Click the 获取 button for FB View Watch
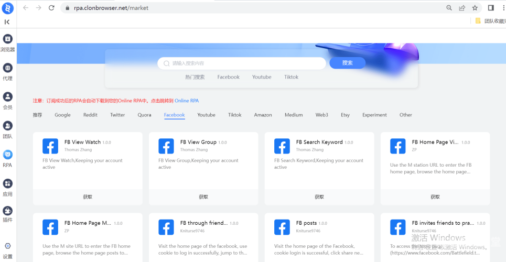506x262 pixels. [88, 197]
